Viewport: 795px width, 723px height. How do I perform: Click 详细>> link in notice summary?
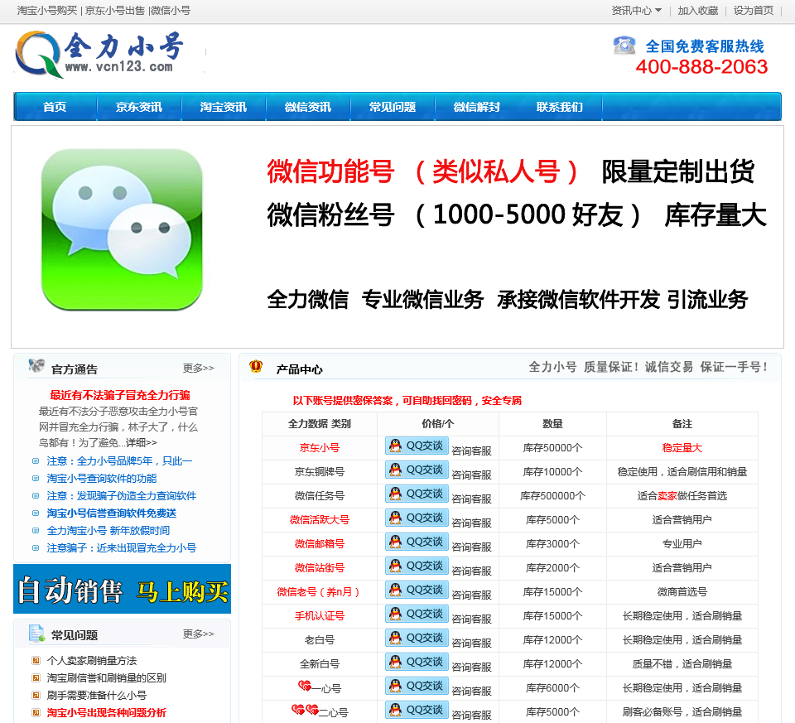tap(142, 442)
